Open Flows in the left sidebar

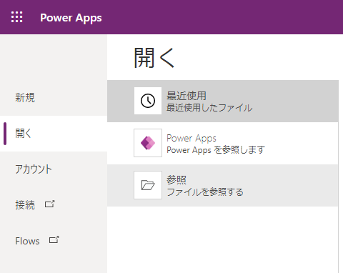(x=54, y=241)
